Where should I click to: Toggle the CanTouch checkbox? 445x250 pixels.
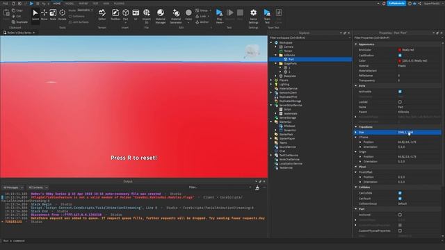coord(400,199)
